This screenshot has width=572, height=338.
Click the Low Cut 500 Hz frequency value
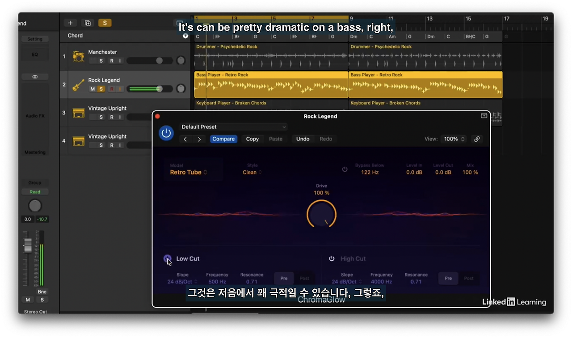pyautogui.click(x=217, y=282)
